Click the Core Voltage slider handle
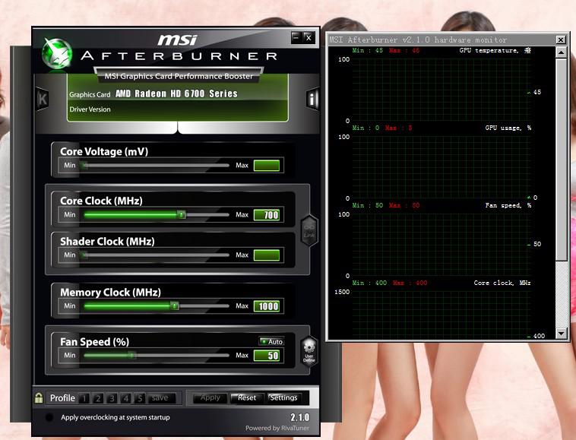The width and height of the screenshot is (576, 440). coord(85,166)
